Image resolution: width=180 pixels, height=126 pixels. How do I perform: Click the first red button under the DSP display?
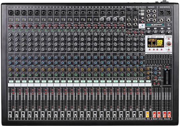[x=150, y=49]
